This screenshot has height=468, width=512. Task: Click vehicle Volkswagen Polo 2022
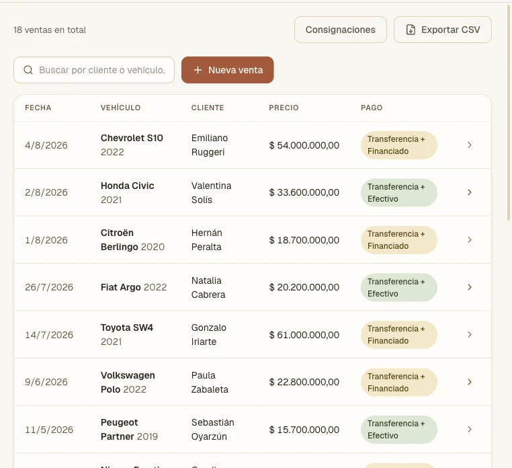(128, 382)
